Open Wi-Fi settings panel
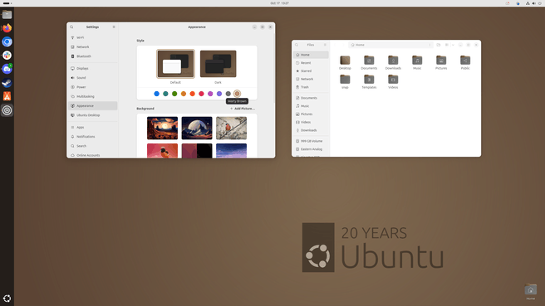This screenshot has width=545, height=306. coord(93,37)
